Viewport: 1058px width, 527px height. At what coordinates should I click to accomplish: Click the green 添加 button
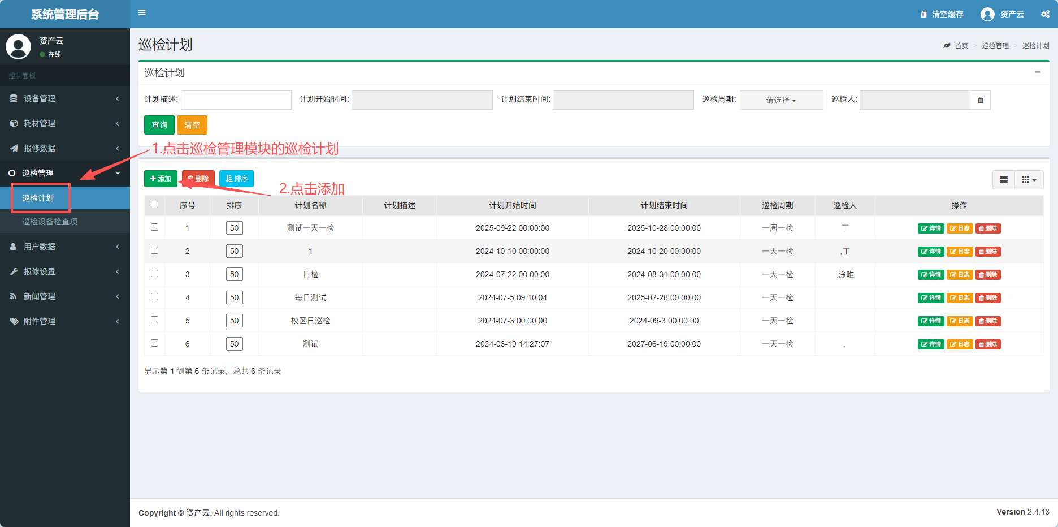(161, 179)
